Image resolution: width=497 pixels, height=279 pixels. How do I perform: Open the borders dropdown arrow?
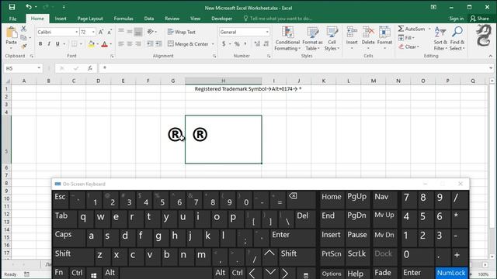click(81, 44)
